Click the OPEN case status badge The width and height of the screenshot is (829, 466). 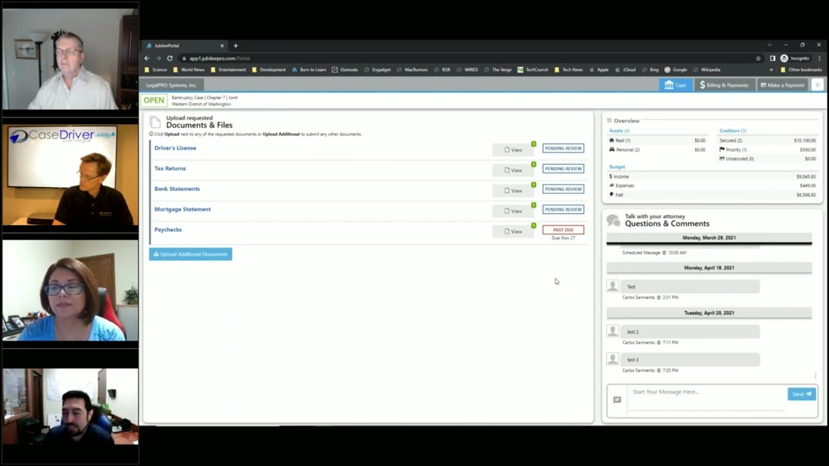153,100
